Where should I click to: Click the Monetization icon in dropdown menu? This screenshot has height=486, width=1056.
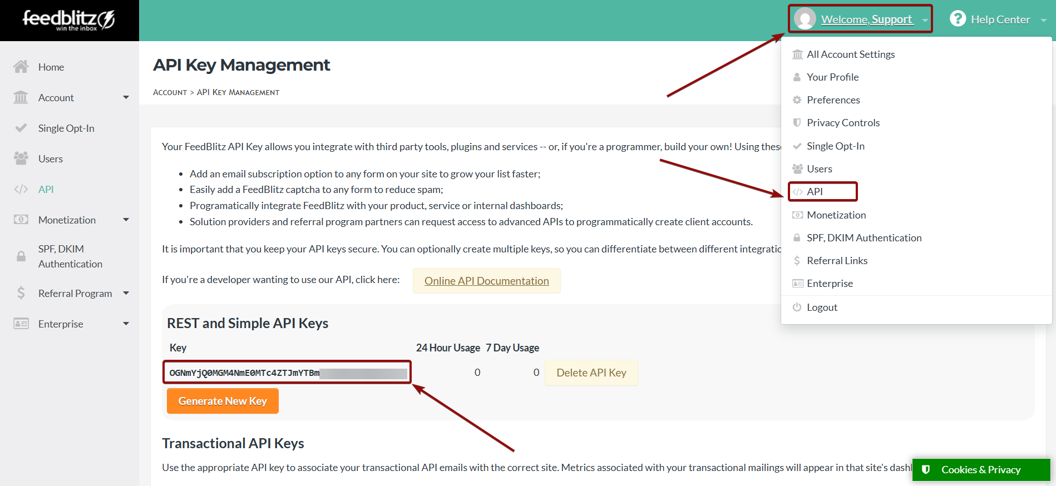point(797,215)
